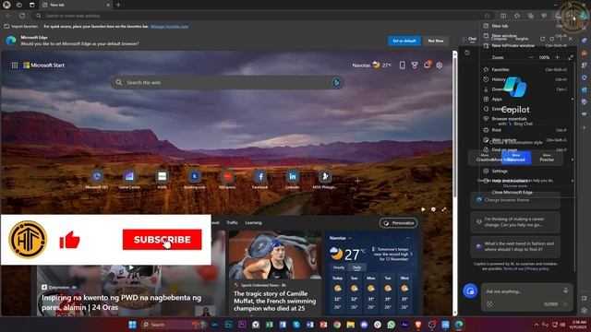Show hidden icons in the system tray
Image resolution: width=591 pixels, height=332 pixels.
537,325
